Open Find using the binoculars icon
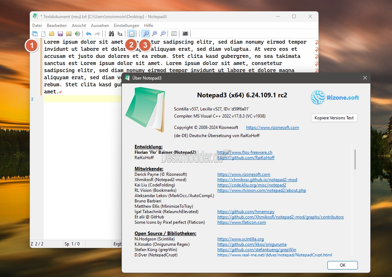 pyautogui.click(x=111, y=33)
